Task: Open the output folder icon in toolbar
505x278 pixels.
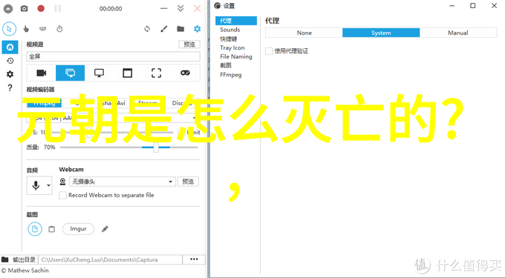Action: (x=180, y=29)
